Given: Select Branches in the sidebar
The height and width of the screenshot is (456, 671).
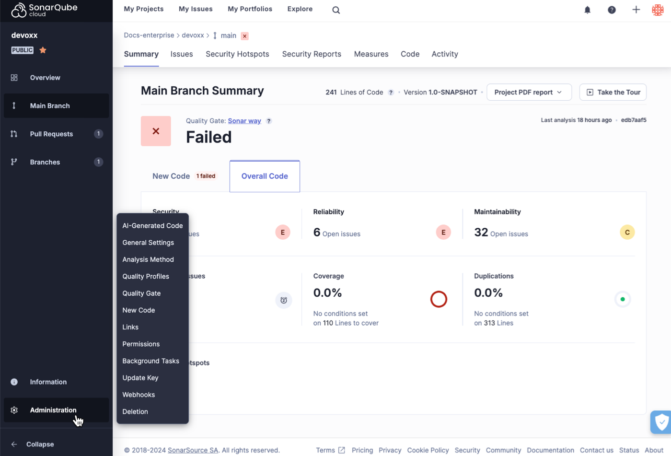Looking at the screenshot, I should pyautogui.click(x=45, y=162).
